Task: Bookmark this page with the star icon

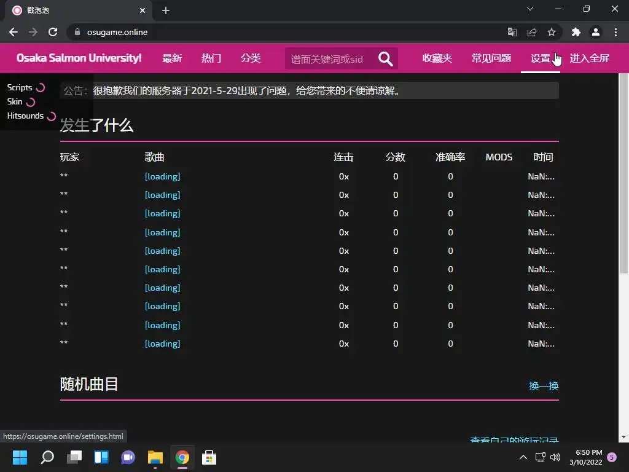Action: pos(552,32)
